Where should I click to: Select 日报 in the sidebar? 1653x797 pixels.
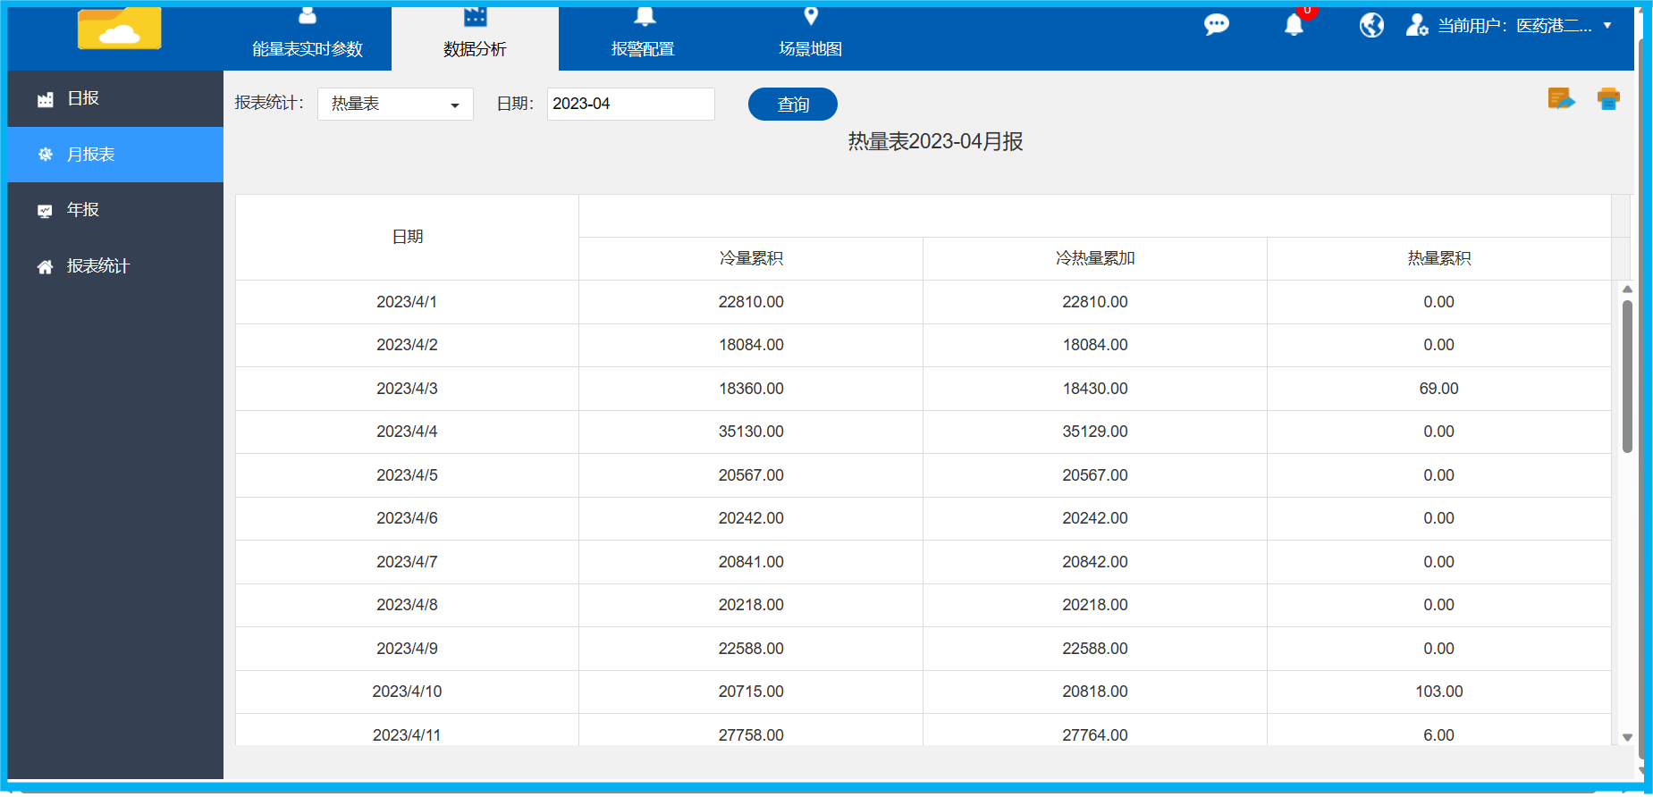(115, 98)
